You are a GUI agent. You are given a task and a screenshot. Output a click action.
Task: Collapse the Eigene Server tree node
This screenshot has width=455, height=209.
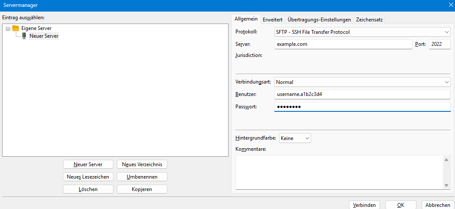8,28
